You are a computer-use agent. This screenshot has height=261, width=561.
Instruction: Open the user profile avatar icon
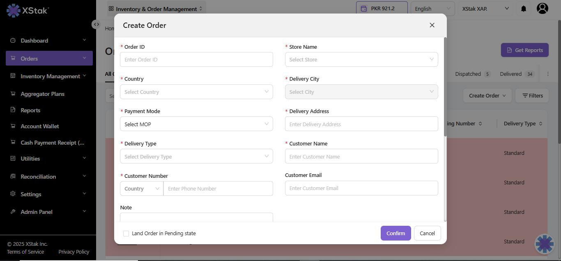click(x=542, y=9)
